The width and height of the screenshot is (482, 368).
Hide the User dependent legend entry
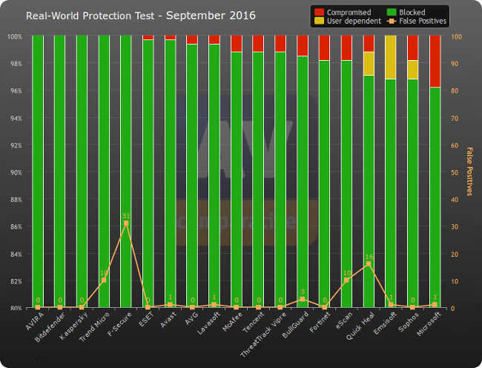pyautogui.click(x=351, y=22)
